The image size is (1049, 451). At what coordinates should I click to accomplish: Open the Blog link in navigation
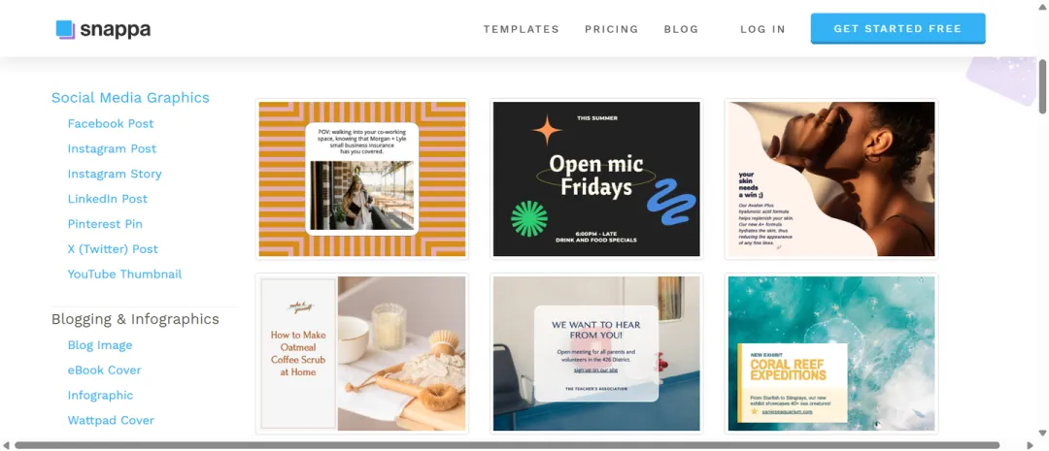click(x=681, y=29)
